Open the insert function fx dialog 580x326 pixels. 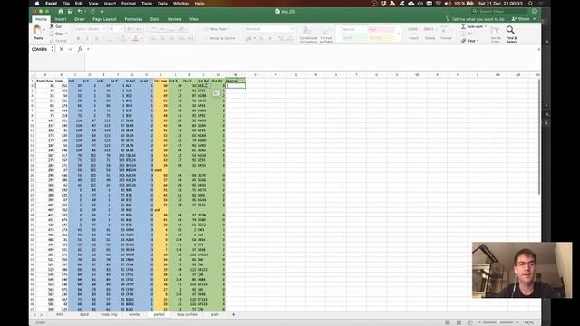[x=80, y=49]
